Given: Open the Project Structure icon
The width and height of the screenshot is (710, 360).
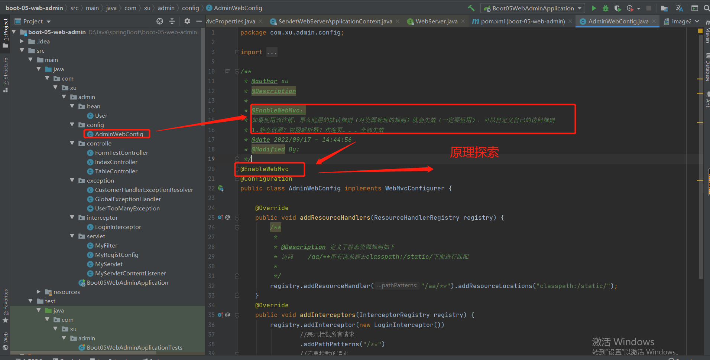Looking at the screenshot, I should click(664, 8).
